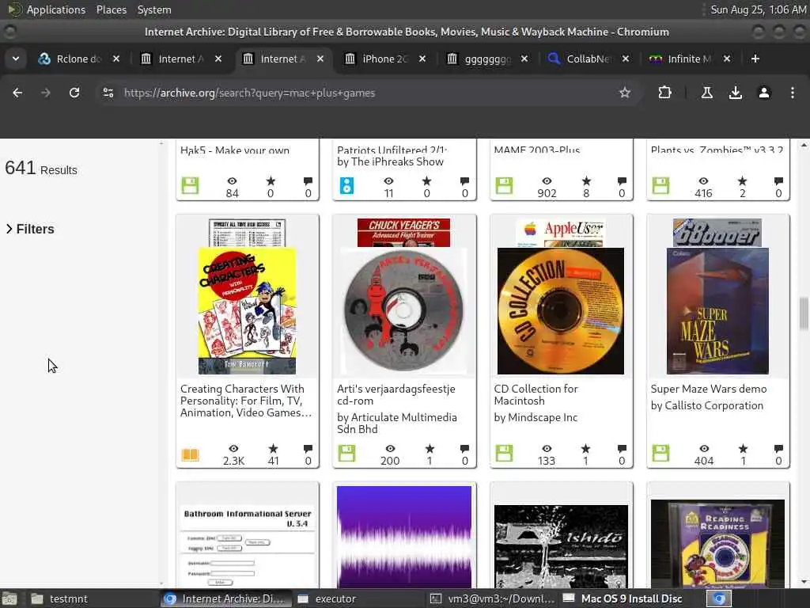Viewport: 810px width, 608px height.
Task: Open a new tab with plus button
Action: pos(755,59)
